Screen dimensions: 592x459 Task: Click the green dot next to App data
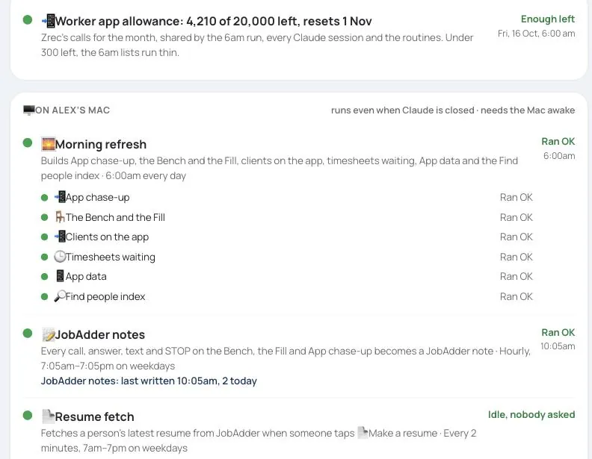[x=45, y=277]
